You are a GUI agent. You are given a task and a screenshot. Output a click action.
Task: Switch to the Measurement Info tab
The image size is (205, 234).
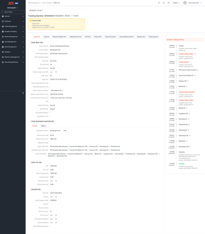point(75,37)
